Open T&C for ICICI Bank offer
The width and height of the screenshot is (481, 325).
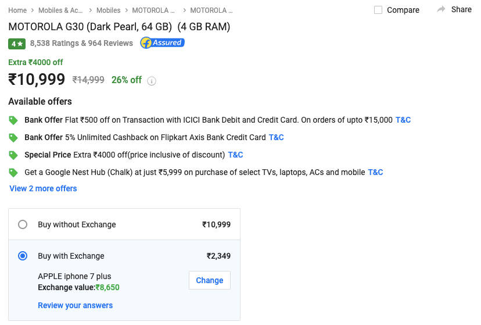(x=403, y=120)
